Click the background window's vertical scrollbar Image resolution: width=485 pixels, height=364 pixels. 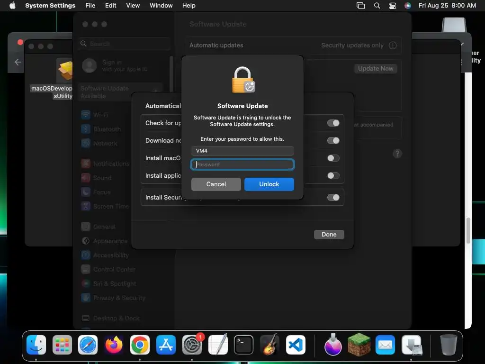coord(468,231)
